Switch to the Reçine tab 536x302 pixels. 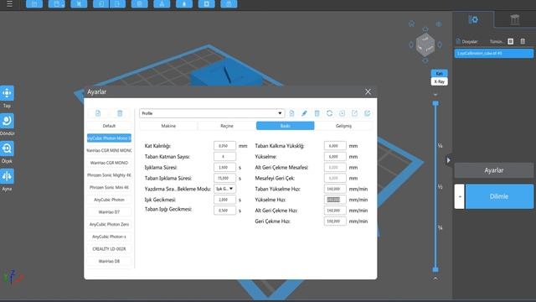tap(227, 126)
